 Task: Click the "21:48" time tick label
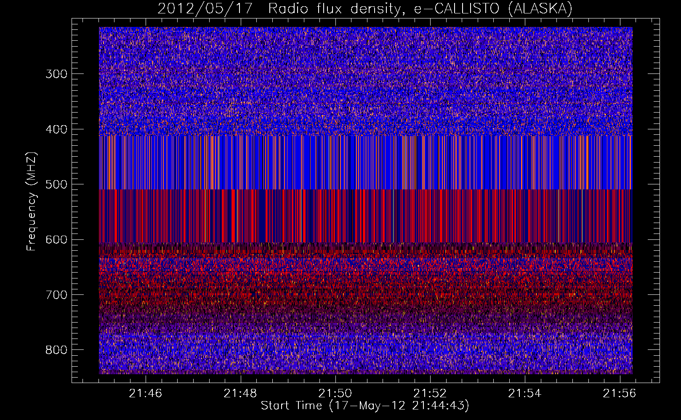[x=240, y=393]
